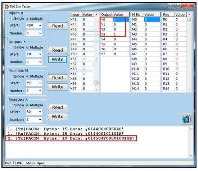Click the Input list scroll down arrow
The height and width of the screenshot is (171, 198).
tap(96, 90)
